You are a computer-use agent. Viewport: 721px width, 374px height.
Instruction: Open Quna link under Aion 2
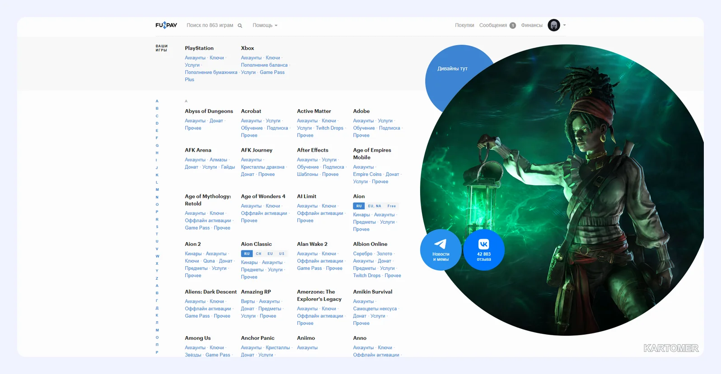(x=209, y=261)
